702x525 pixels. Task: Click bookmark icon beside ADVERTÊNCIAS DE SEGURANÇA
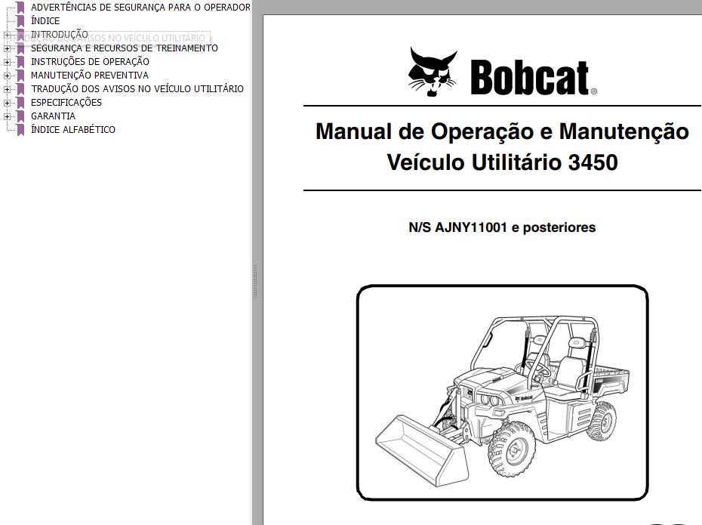[x=20, y=8]
